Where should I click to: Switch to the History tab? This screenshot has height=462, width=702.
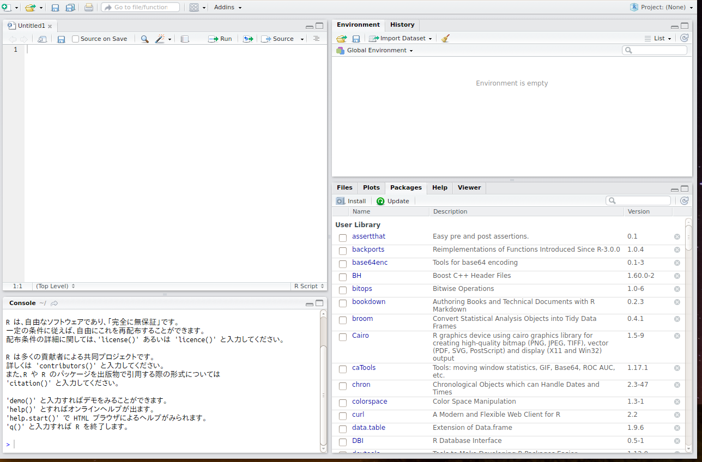point(402,25)
